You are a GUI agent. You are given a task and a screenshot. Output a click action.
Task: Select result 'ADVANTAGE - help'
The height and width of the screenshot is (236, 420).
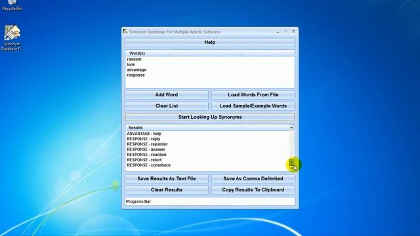(x=144, y=134)
